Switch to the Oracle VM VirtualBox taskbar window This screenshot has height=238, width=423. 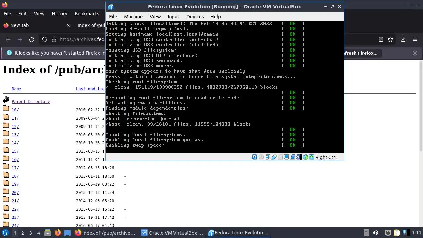[x=172, y=233]
